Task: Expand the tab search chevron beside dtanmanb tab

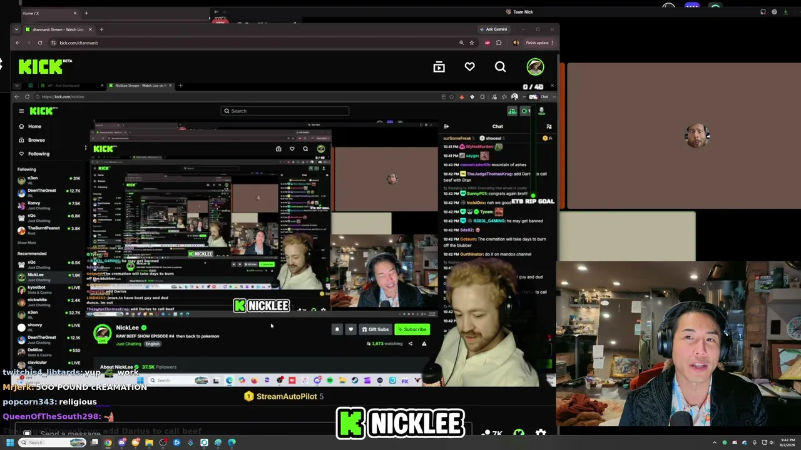Action: [16, 29]
